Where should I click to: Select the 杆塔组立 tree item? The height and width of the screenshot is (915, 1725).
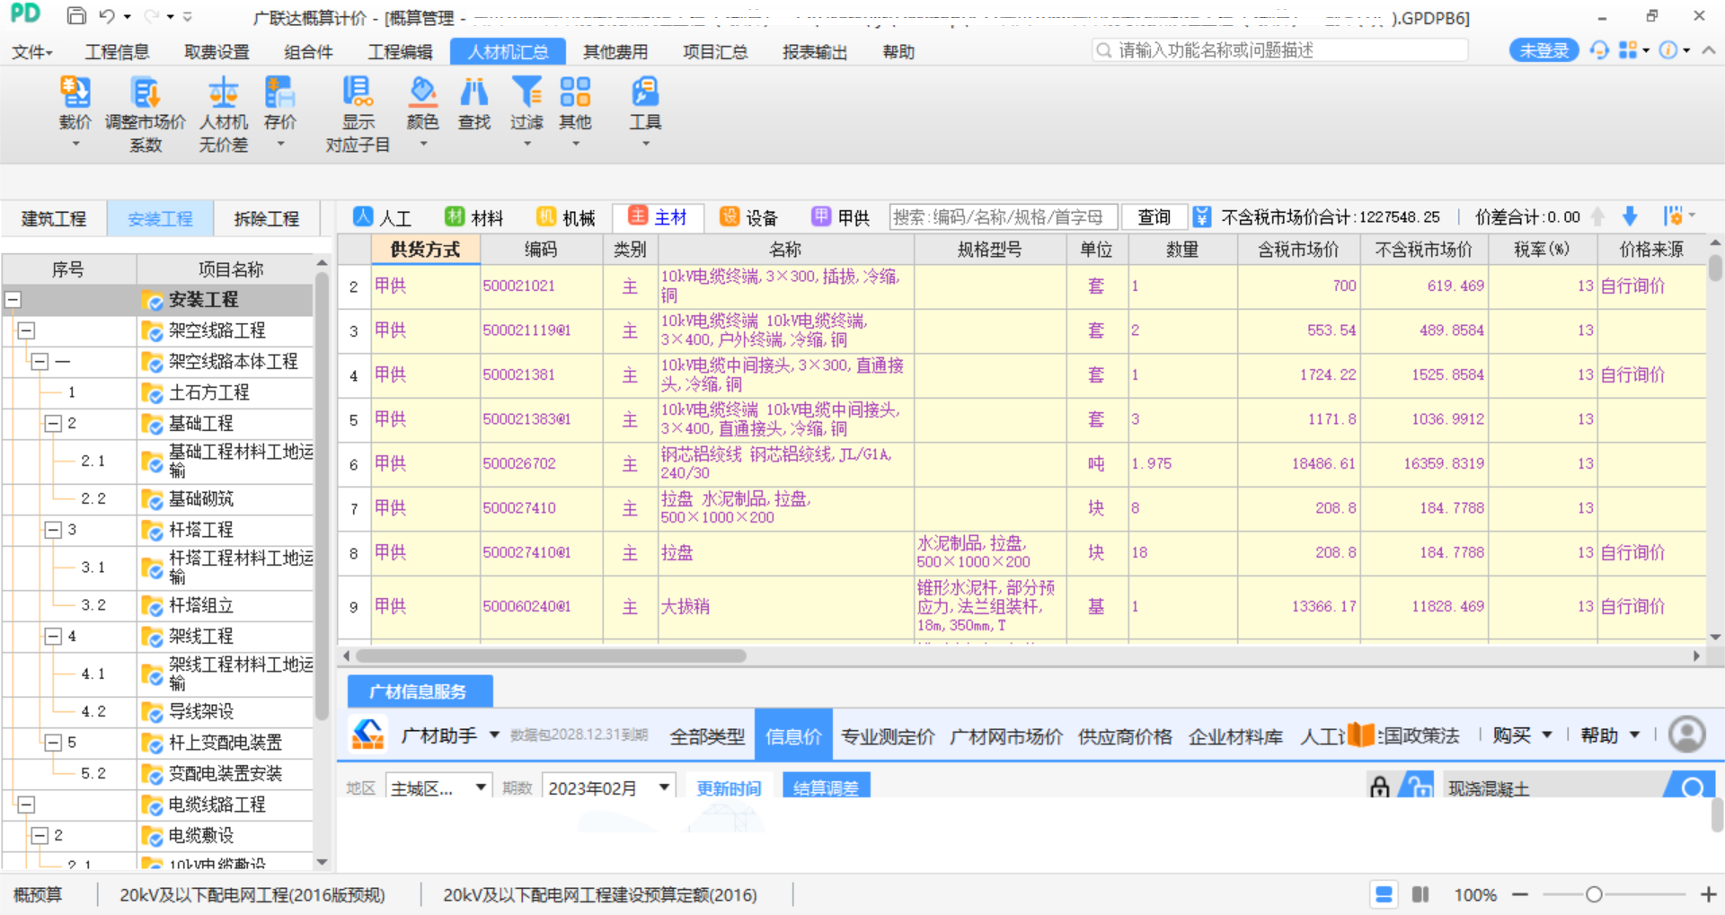[x=200, y=605]
